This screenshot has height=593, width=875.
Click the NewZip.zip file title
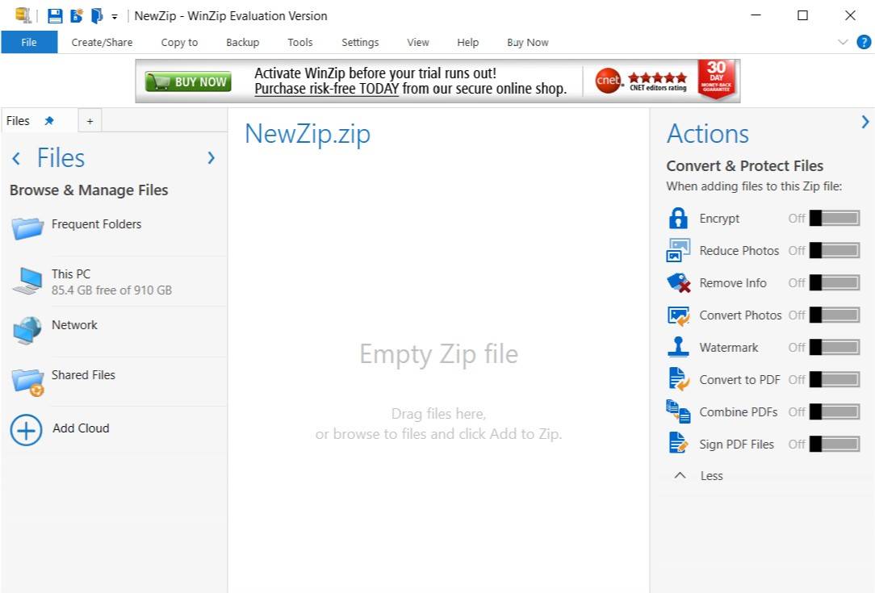click(x=308, y=135)
